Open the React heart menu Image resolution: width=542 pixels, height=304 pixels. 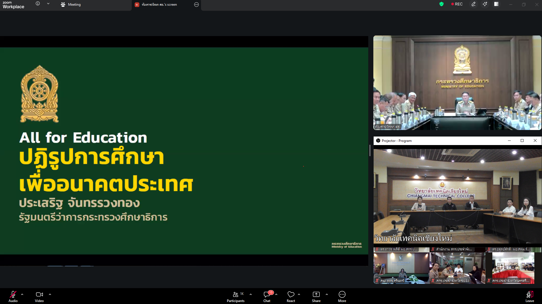291,296
